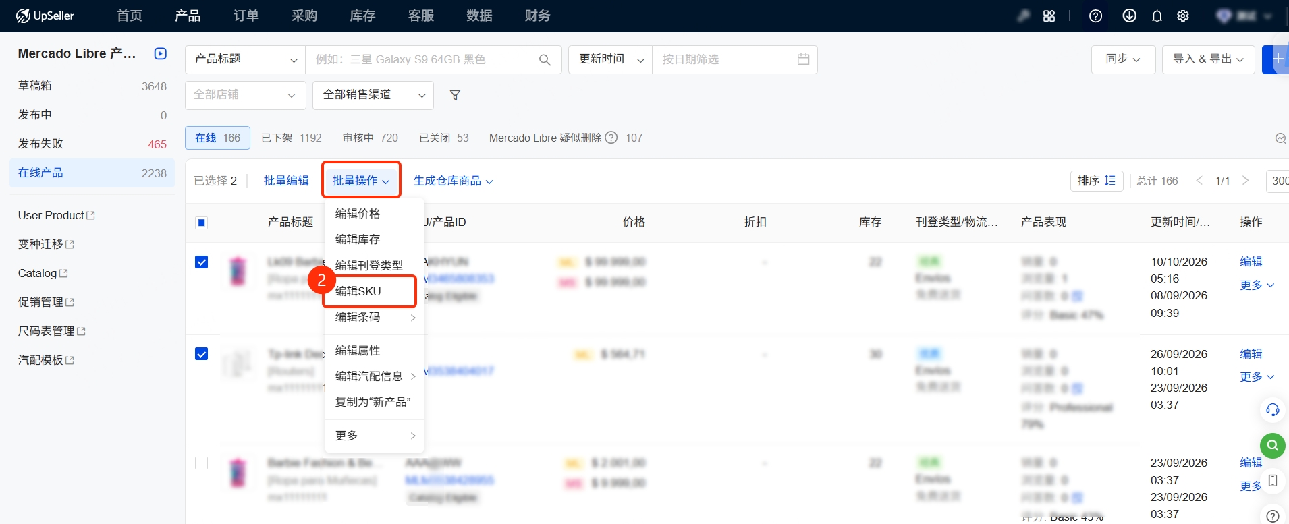This screenshot has width=1289, height=524.
Task: Open the help question mark icon in top bar
Action: pyautogui.click(x=1095, y=16)
